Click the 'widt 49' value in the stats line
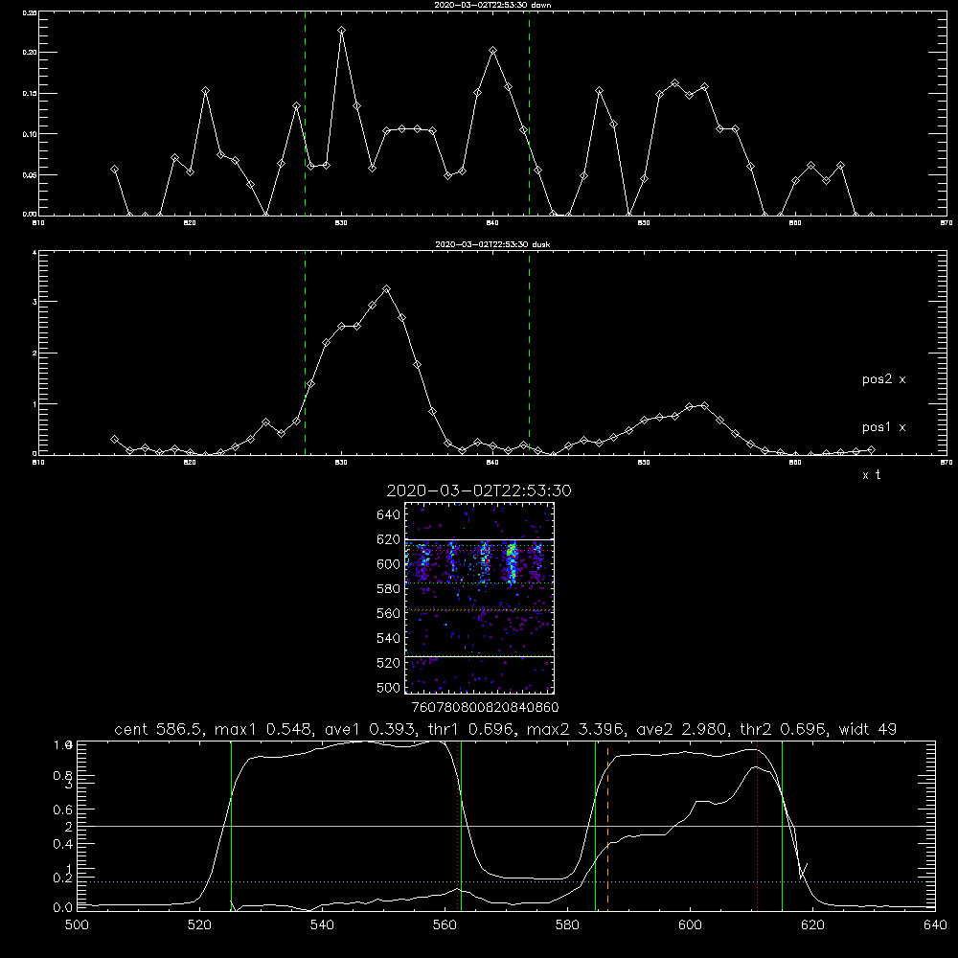The image size is (958, 958). pos(868,729)
